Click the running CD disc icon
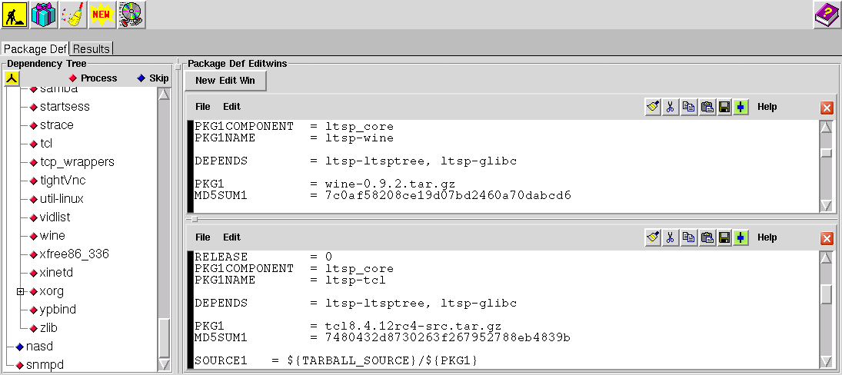This screenshot has height=375, width=842. [131, 14]
